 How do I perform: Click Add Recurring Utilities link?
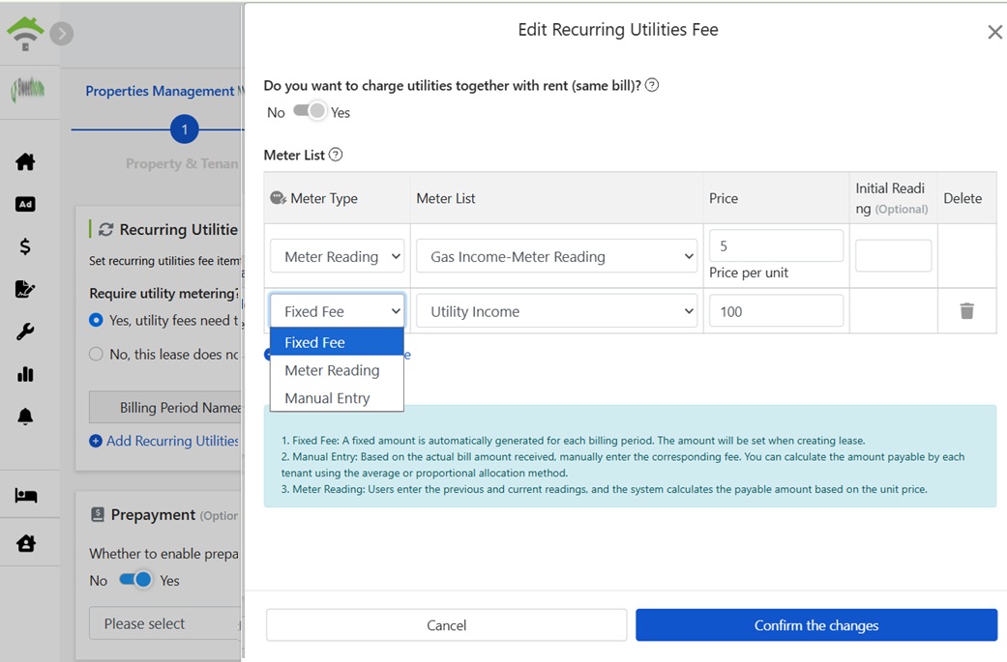click(x=172, y=441)
